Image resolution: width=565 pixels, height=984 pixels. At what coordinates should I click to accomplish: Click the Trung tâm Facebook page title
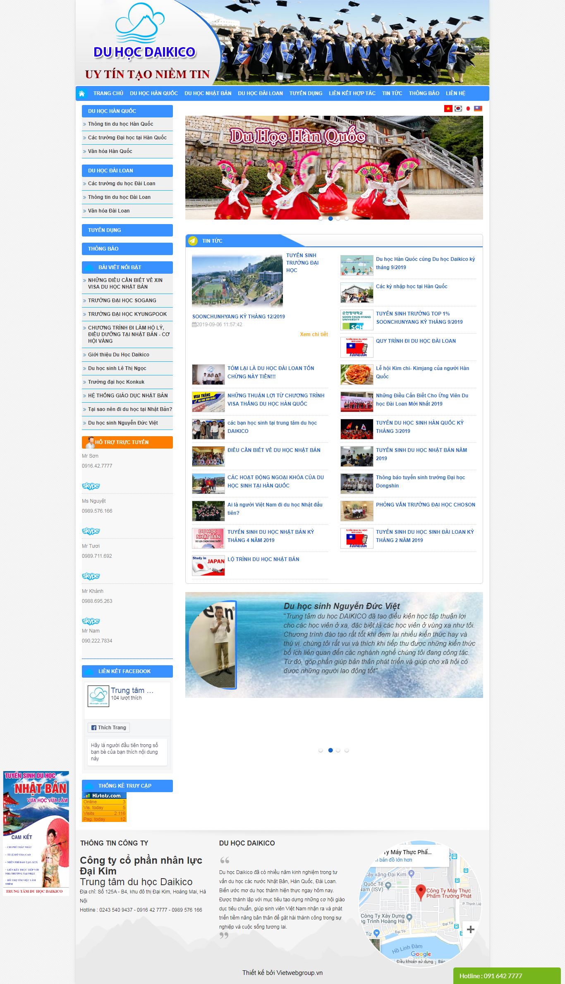pyautogui.click(x=132, y=690)
